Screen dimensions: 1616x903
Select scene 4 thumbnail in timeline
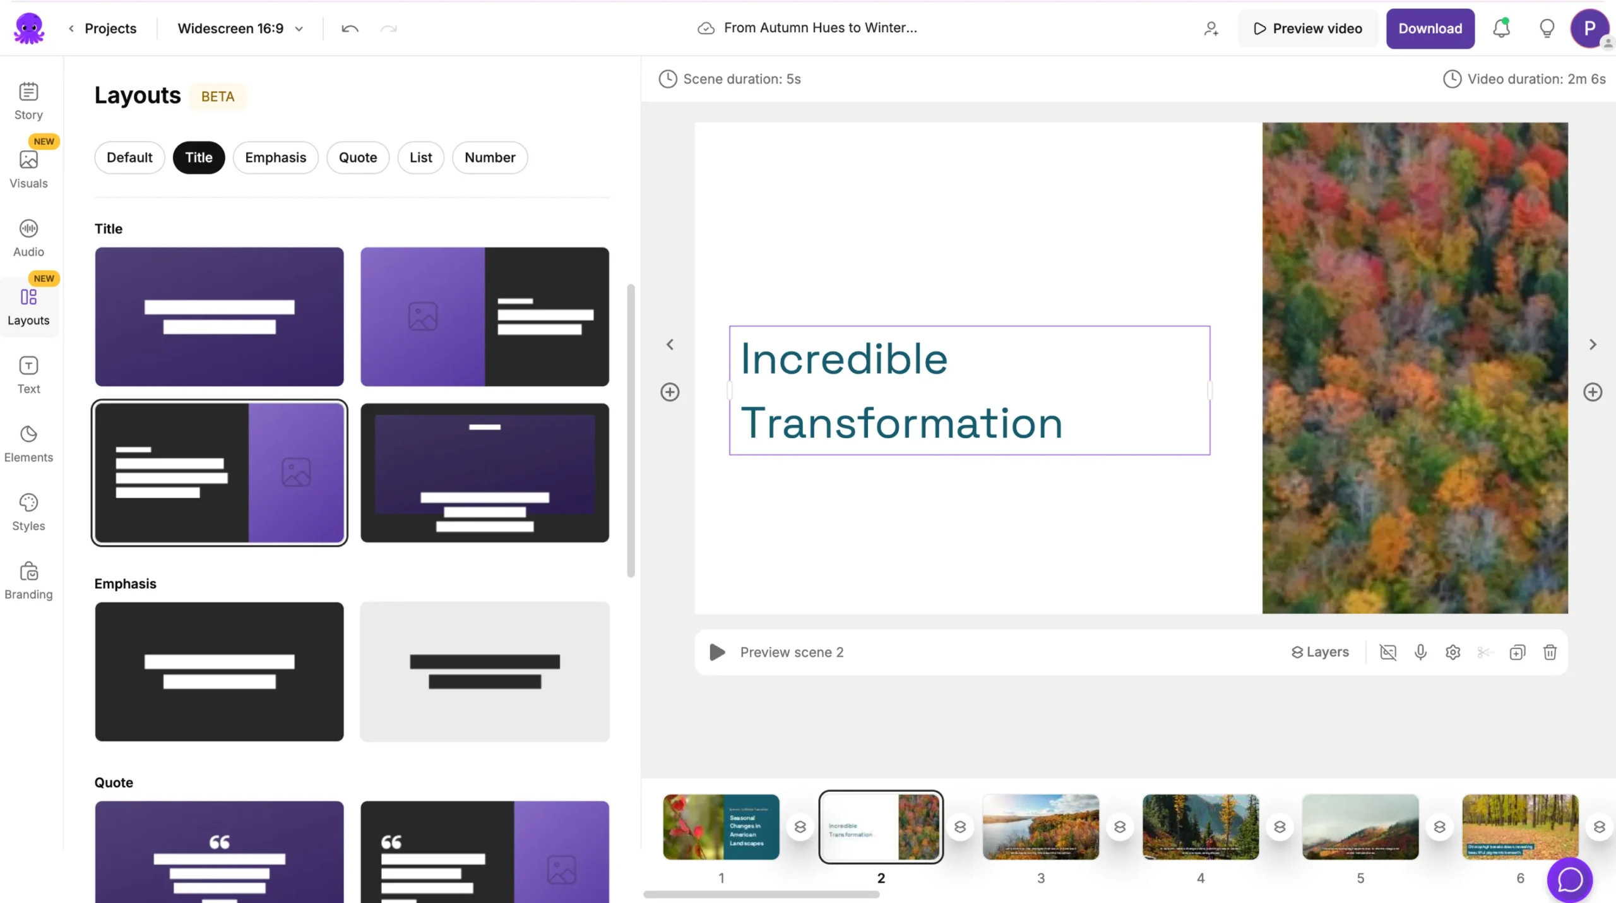1200,827
